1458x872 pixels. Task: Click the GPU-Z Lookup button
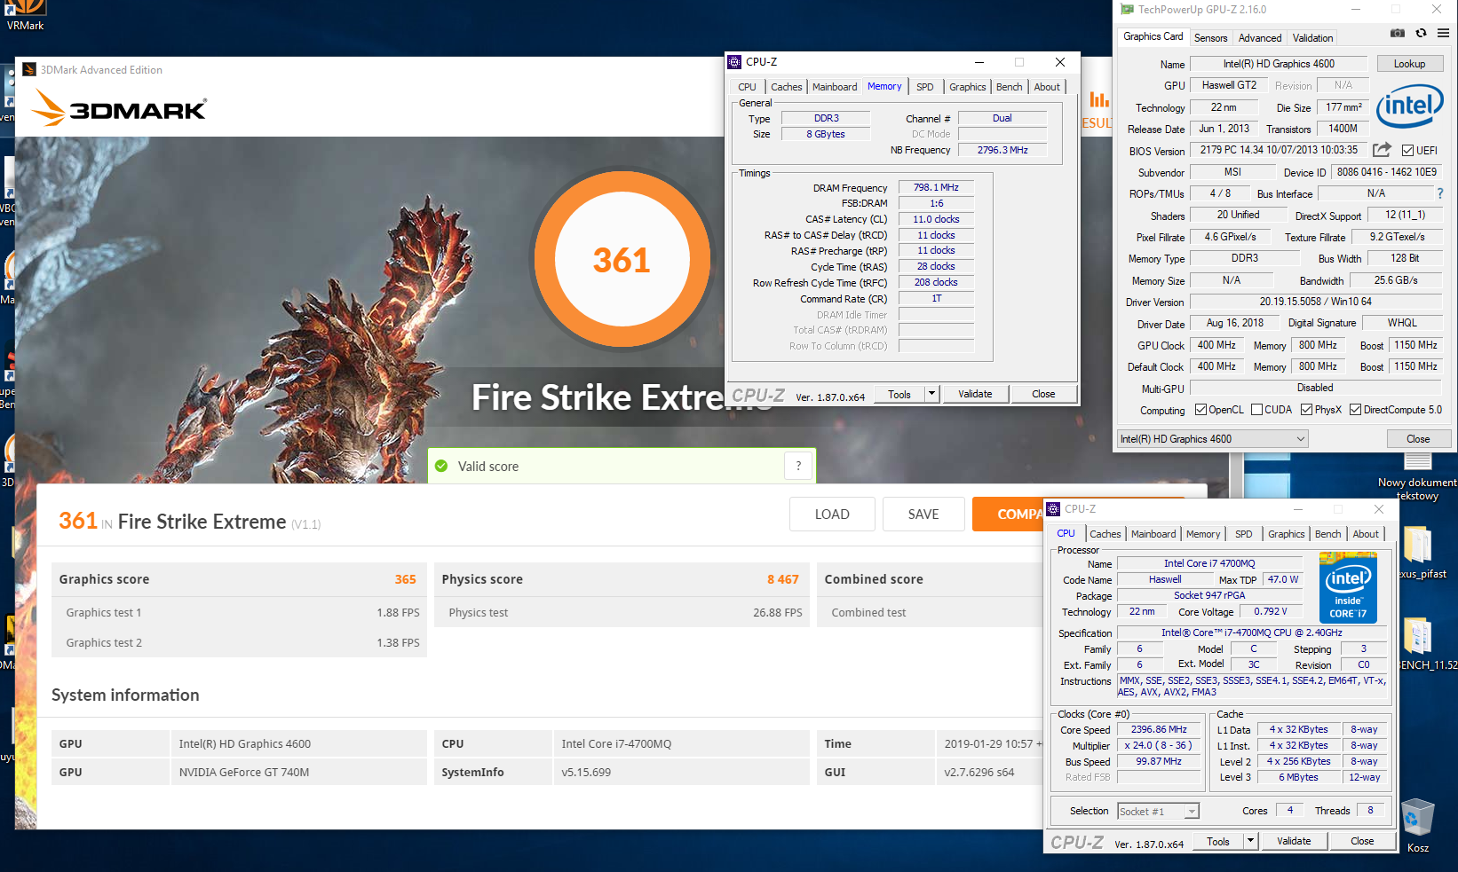[1409, 64]
